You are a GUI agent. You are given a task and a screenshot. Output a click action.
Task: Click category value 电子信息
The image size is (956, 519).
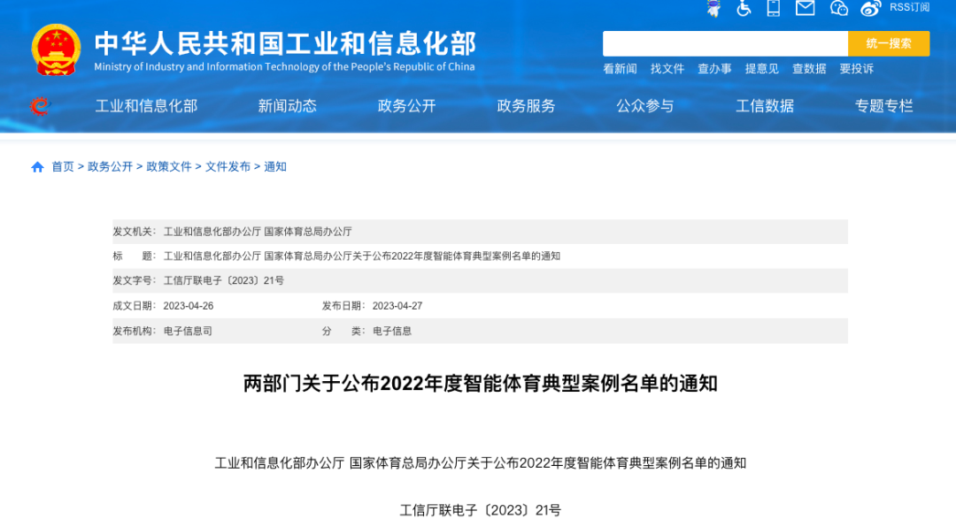point(392,331)
